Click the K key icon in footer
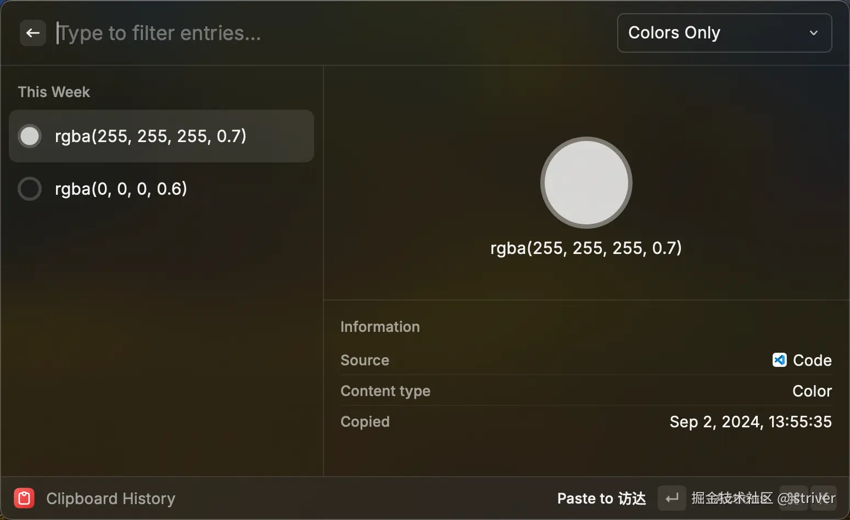The image size is (850, 520). click(824, 498)
